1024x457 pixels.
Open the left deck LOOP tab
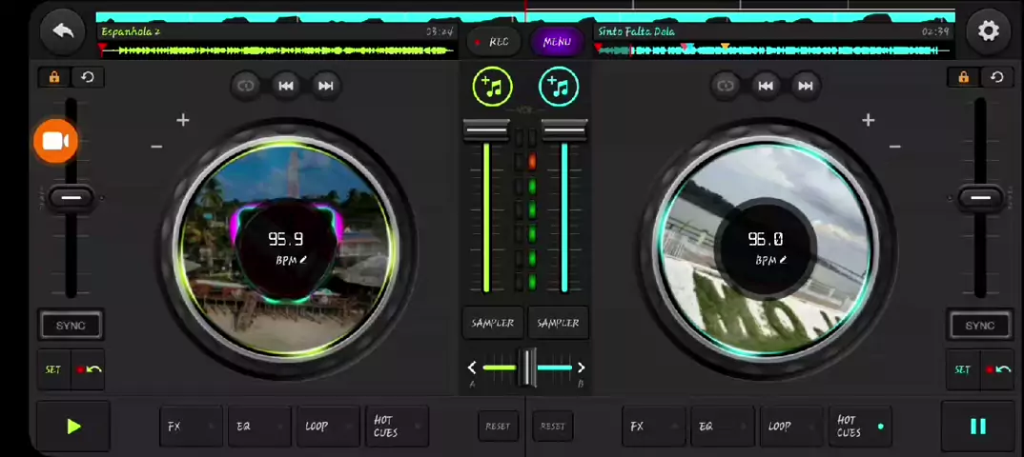329,427
